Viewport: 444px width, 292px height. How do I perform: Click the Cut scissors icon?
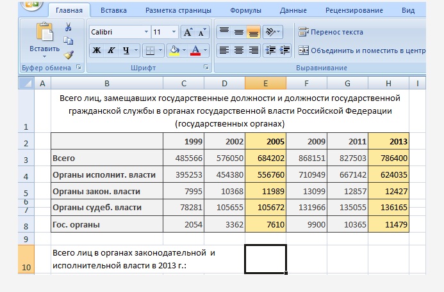(x=69, y=27)
